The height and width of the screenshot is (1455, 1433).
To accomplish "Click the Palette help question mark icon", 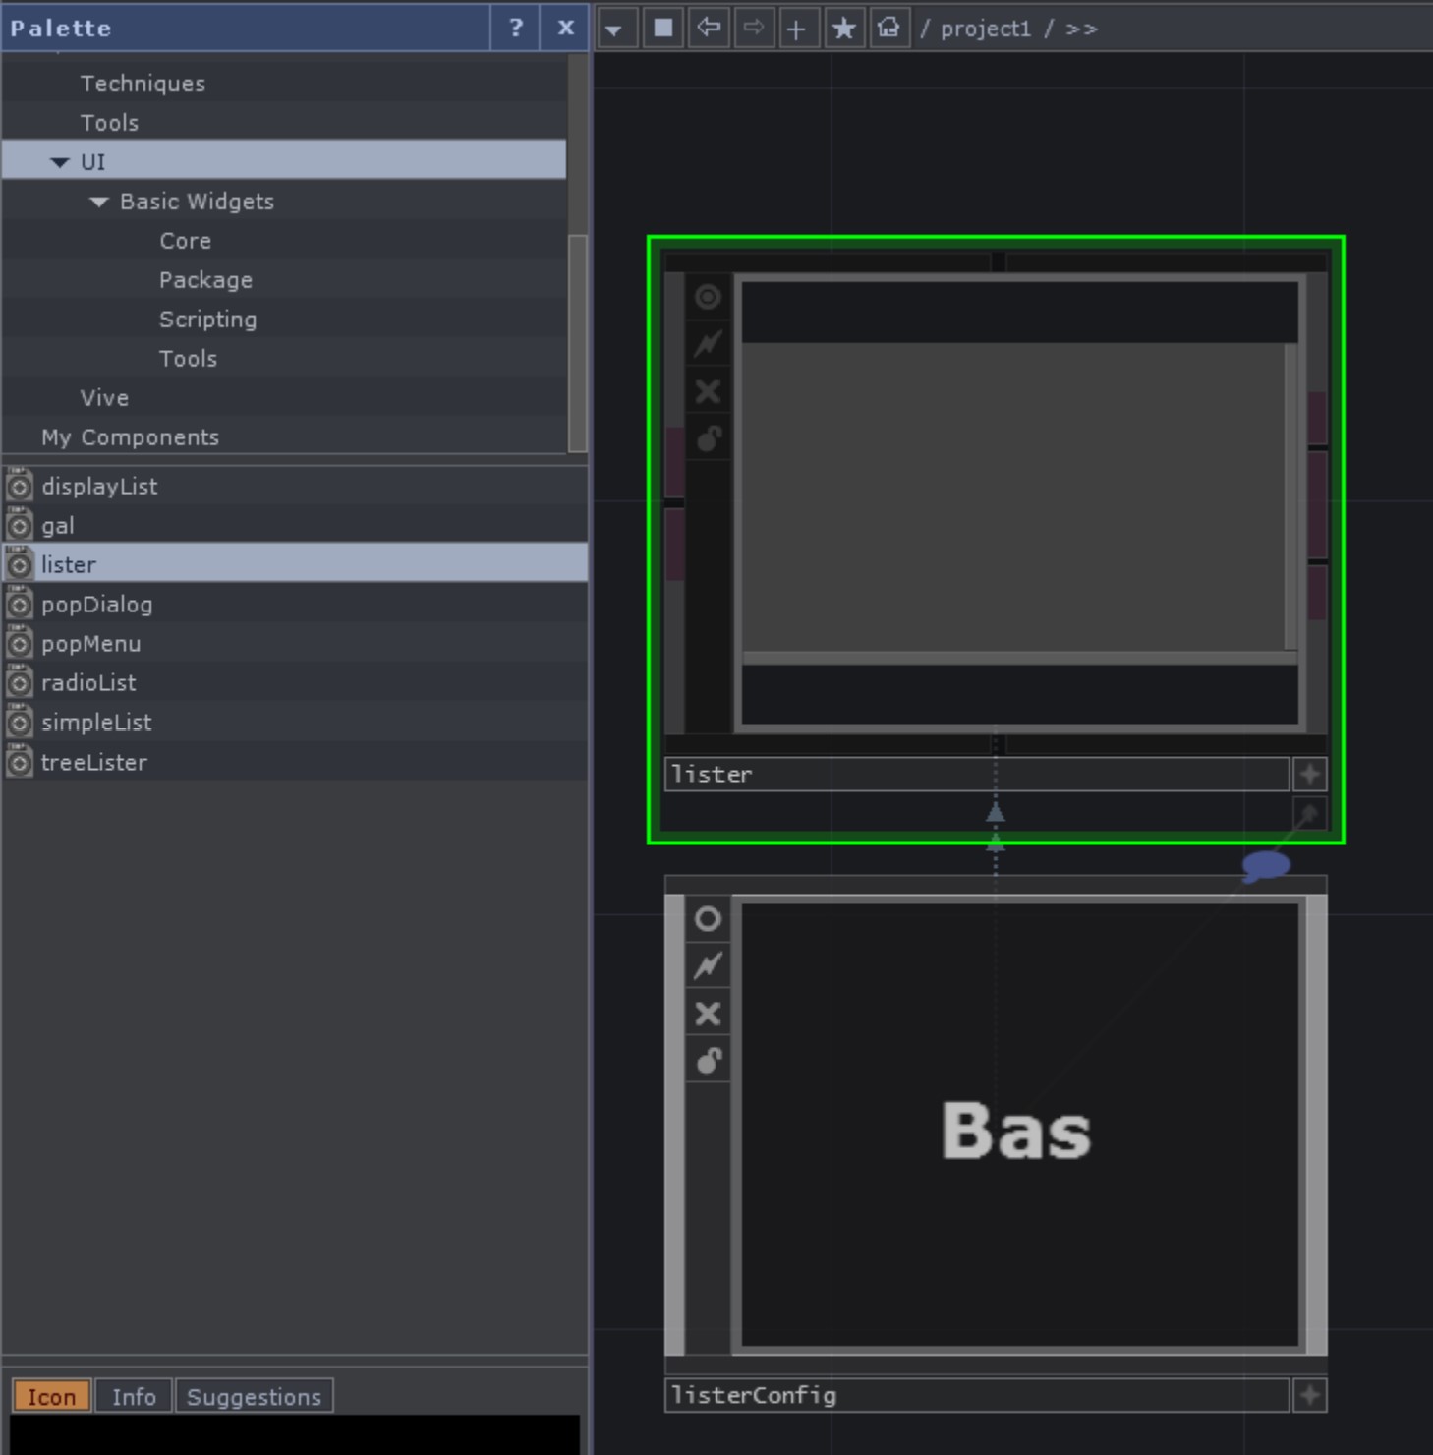I will pyautogui.click(x=515, y=28).
